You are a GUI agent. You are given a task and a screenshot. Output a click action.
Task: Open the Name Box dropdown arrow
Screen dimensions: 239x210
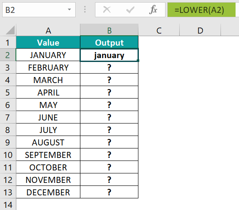tap(69, 9)
